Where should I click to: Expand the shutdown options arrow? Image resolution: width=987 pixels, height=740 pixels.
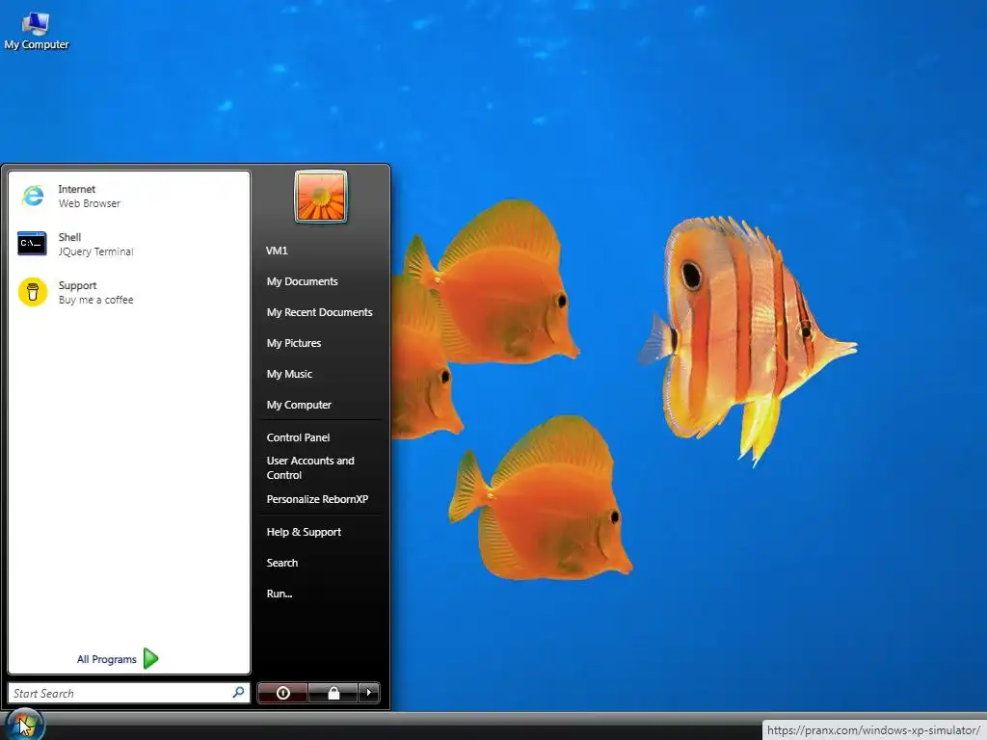[369, 693]
